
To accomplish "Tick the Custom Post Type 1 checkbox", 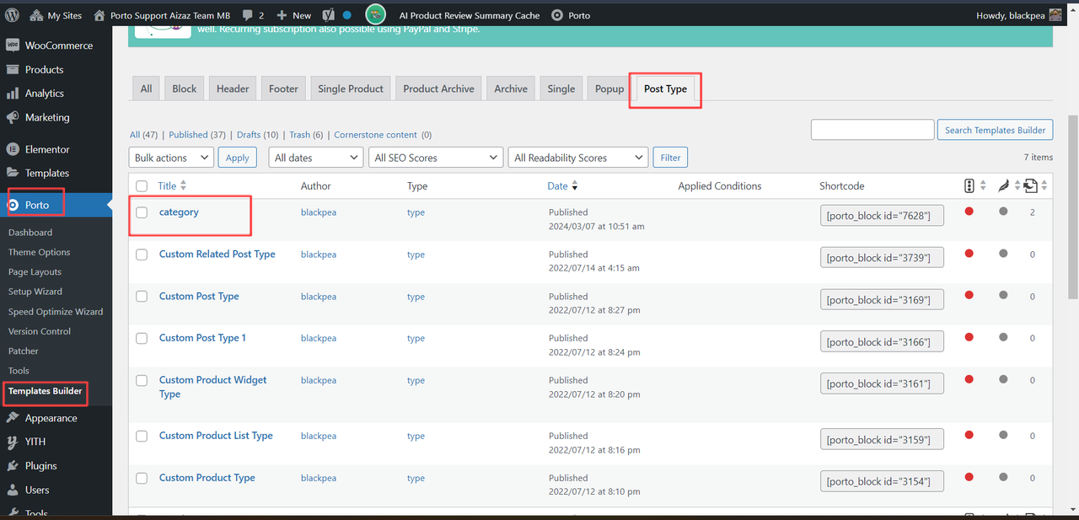I will (x=142, y=338).
